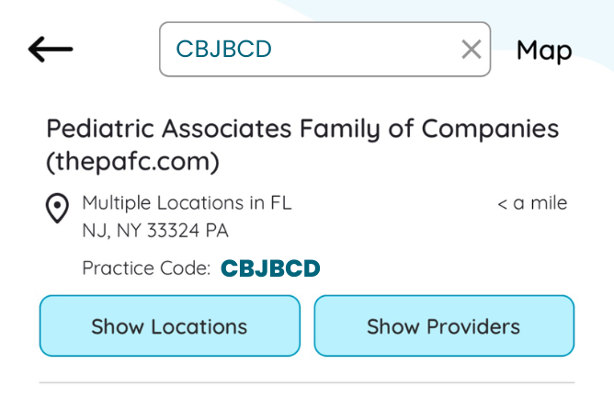
Task: Open Show Locations
Action: (170, 325)
